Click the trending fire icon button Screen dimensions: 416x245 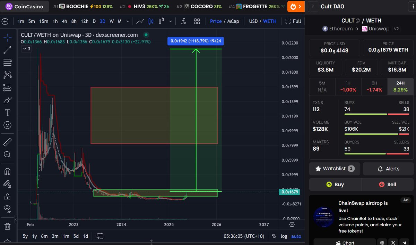pos(296,6)
